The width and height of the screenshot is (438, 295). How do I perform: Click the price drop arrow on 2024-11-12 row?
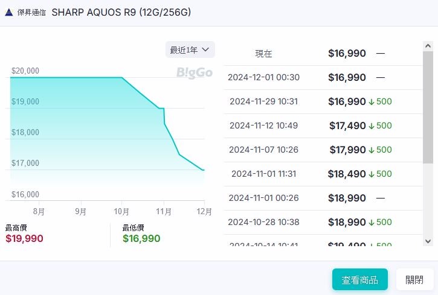(372, 125)
